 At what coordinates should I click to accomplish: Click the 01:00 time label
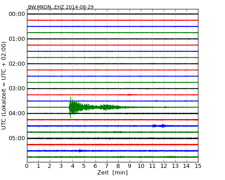point(17,39)
